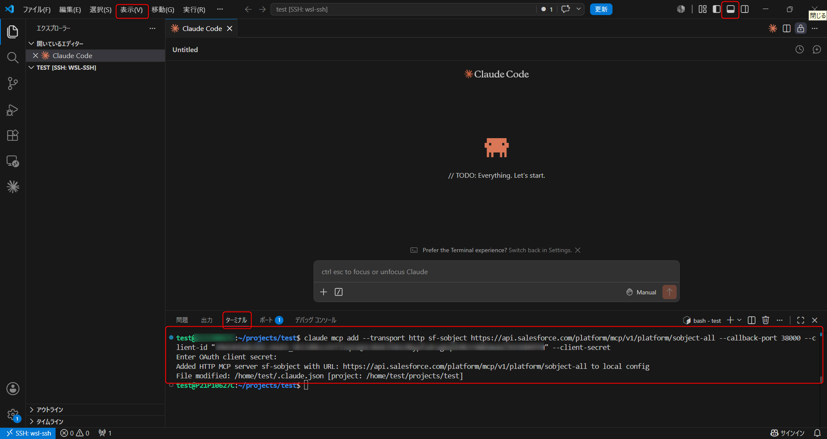827x439 pixels.
Task: Switch to the 問題 panel tab
Action: 182,320
